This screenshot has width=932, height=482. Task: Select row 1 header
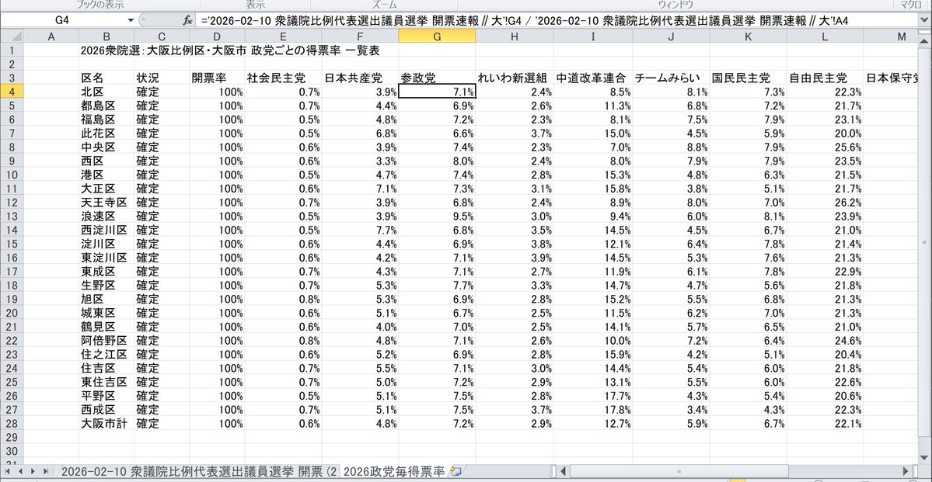(x=12, y=50)
